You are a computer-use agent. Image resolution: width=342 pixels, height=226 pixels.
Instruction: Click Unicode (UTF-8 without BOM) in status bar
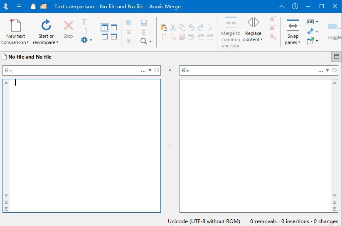(204, 221)
